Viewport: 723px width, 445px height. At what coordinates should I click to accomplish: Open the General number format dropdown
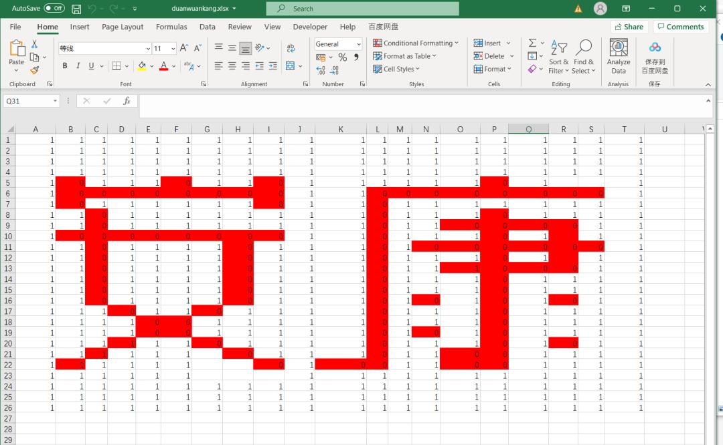(358, 43)
